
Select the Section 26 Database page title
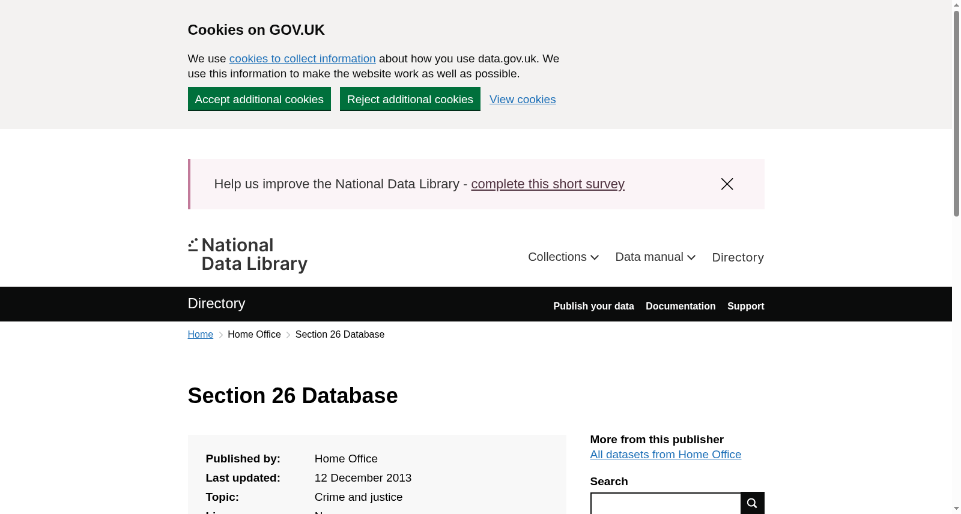(x=293, y=396)
